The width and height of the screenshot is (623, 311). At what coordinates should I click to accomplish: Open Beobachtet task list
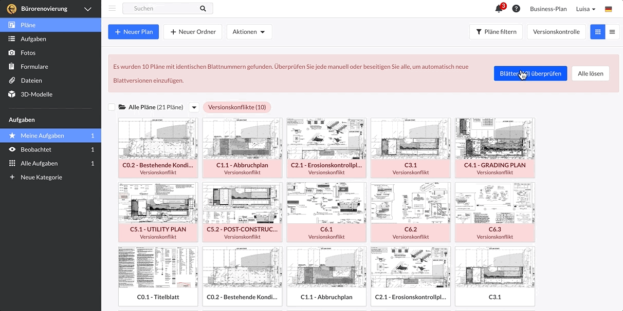click(x=50, y=149)
